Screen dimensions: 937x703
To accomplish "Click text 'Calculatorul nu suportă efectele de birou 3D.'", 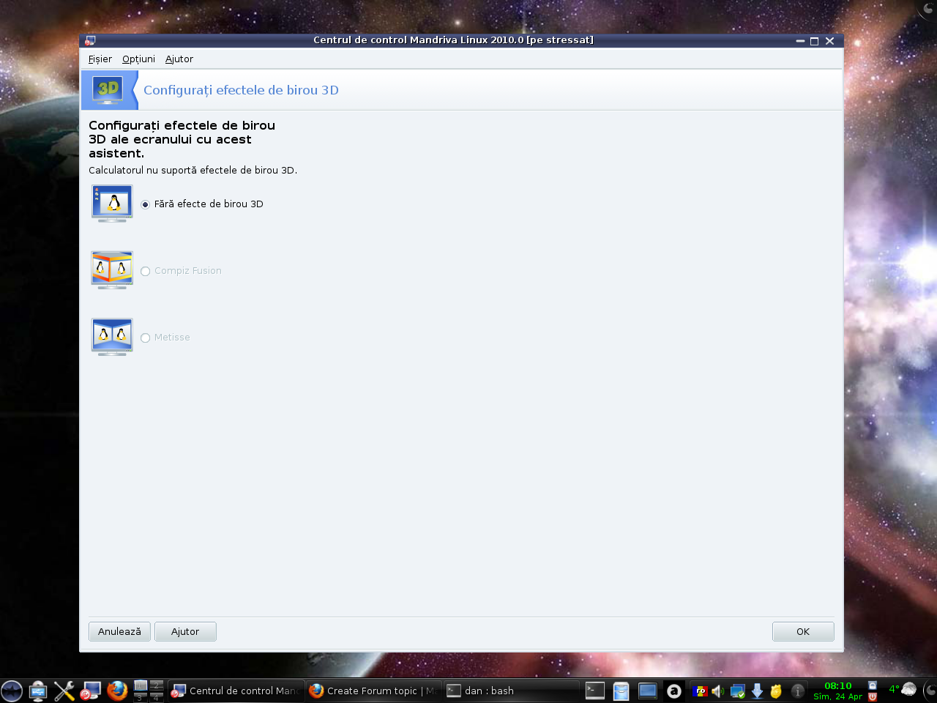I will click(193, 170).
